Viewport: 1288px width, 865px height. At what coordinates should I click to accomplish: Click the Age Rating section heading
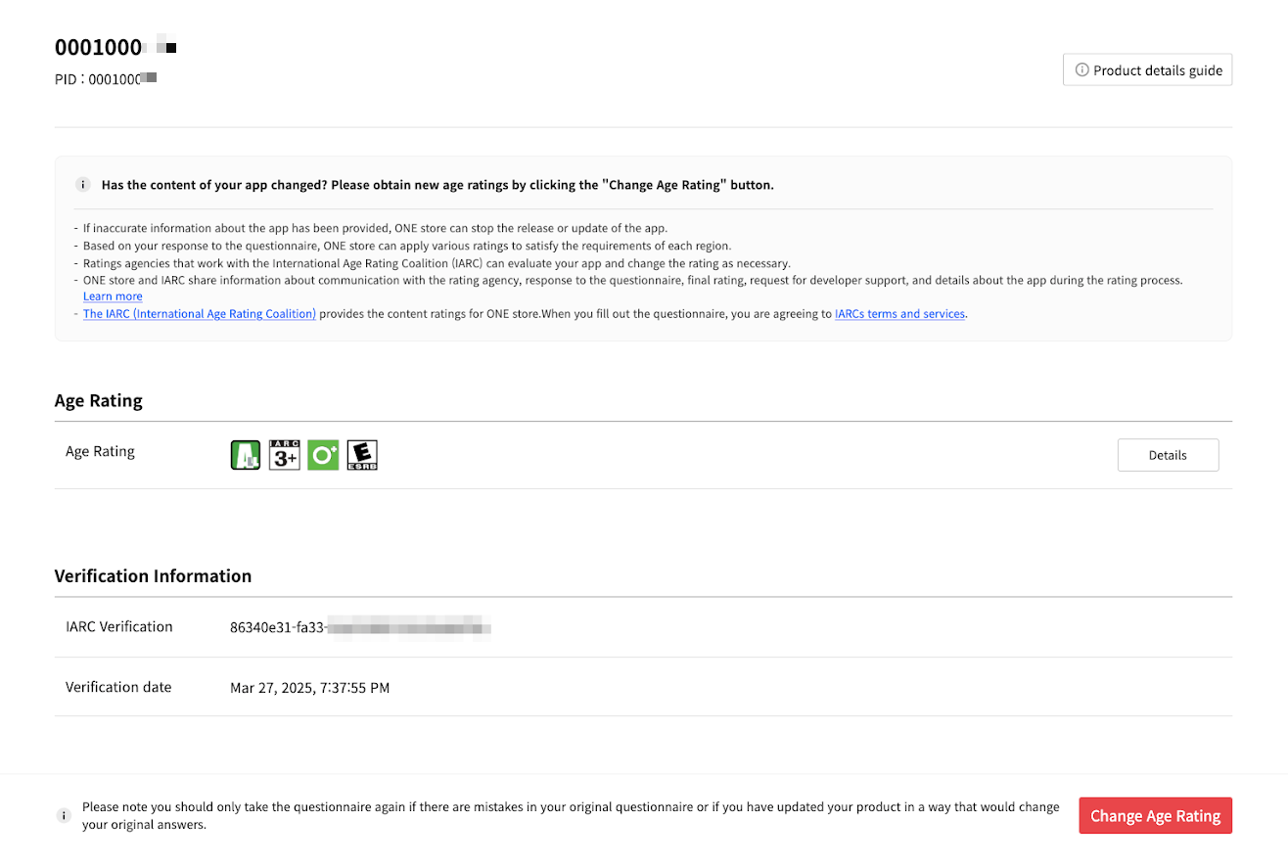tap(98, 401)
